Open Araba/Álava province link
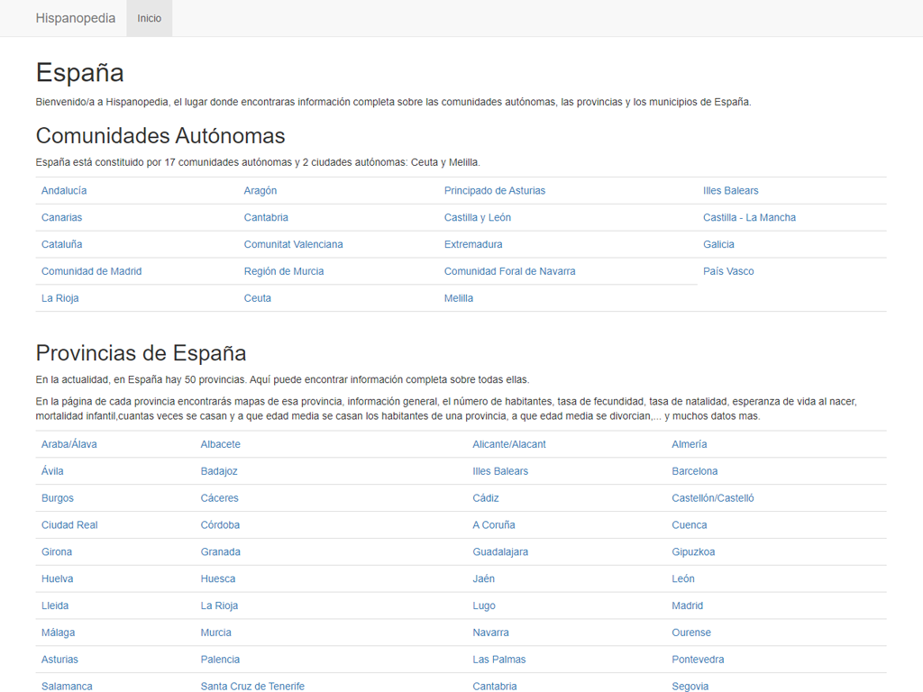 click(x=69, y=445)
